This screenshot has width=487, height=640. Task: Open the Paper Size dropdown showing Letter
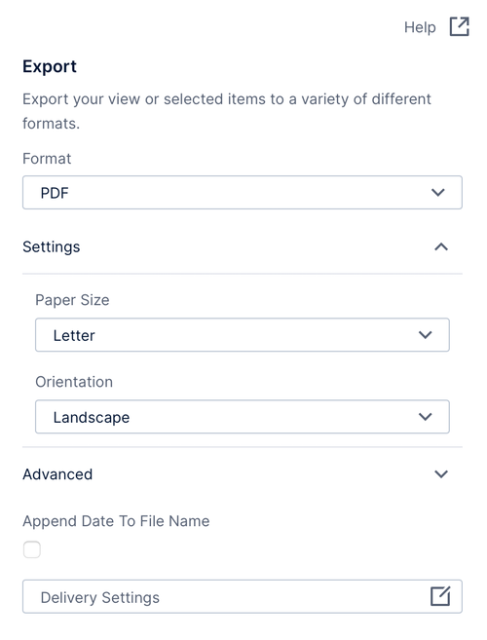tap(243, 335)
